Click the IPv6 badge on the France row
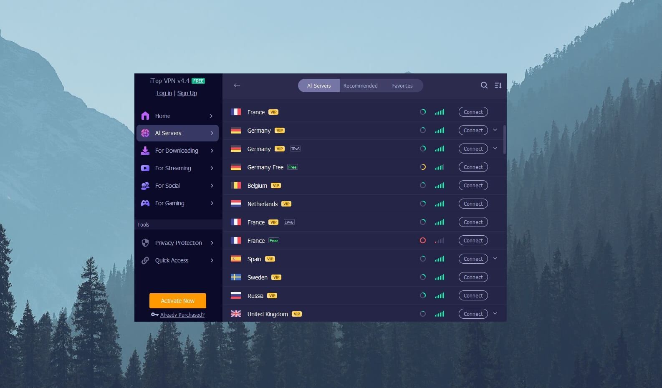The width and height of the screenshot is (662, 388). [289, 222]
